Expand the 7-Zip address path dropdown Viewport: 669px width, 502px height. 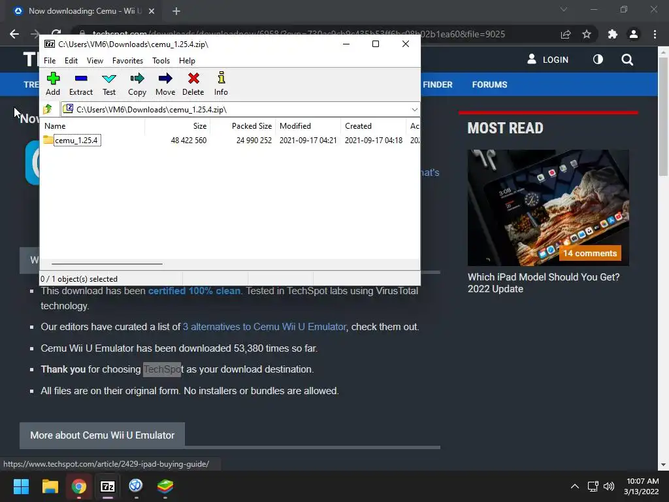(x=414, y=110)
